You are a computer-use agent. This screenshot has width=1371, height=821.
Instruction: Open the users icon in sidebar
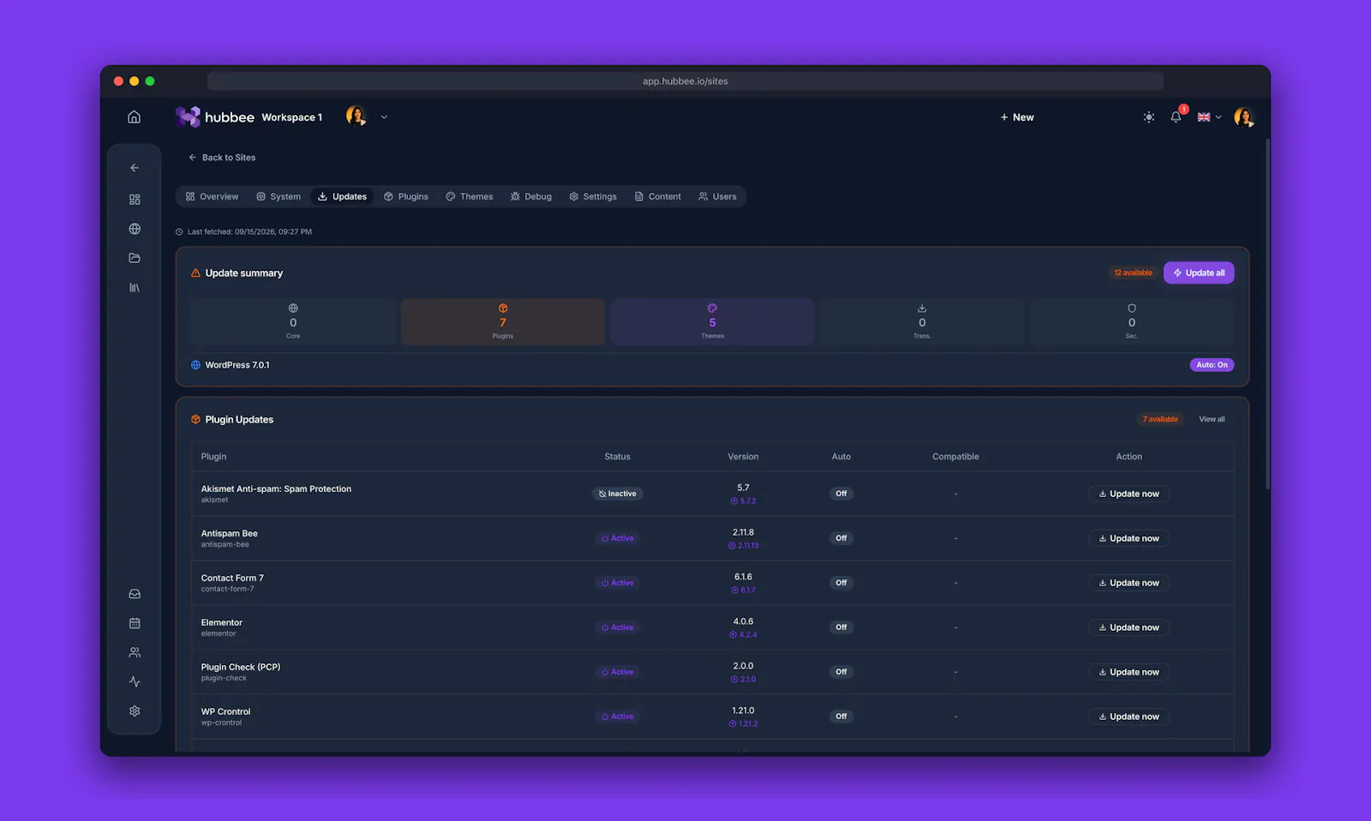(135, 652)
